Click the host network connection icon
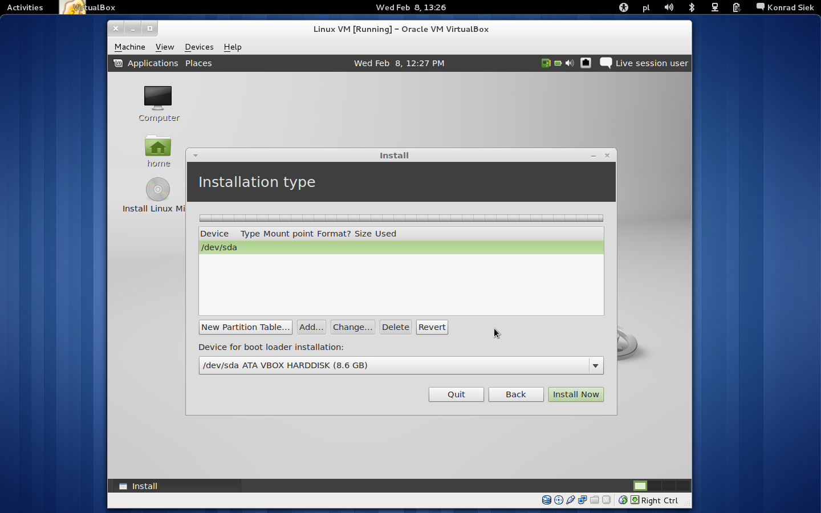Image resolution: width=821 pixels, height=513 pixels. 714,7
